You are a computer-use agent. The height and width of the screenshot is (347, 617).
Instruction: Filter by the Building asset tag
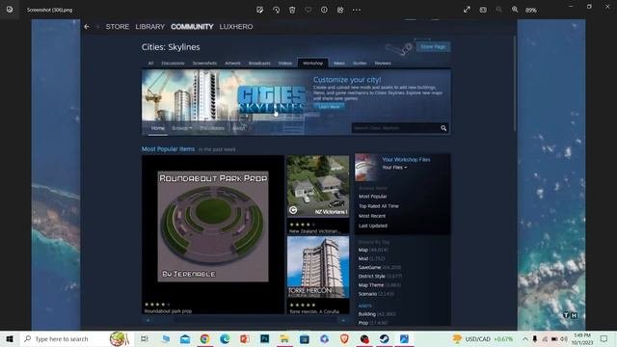click(366, 314)
